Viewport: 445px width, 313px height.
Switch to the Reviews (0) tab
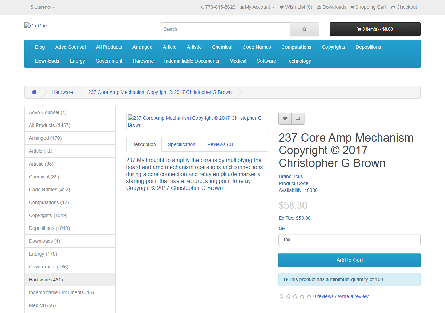(x=220, y=144)
